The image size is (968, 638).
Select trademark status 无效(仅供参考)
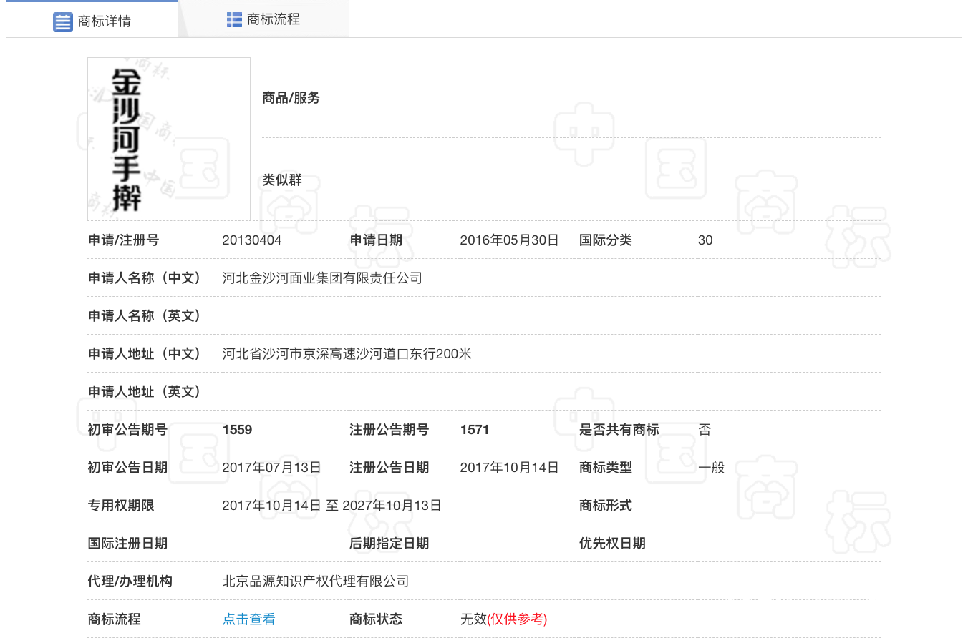[x=504, y=619]
